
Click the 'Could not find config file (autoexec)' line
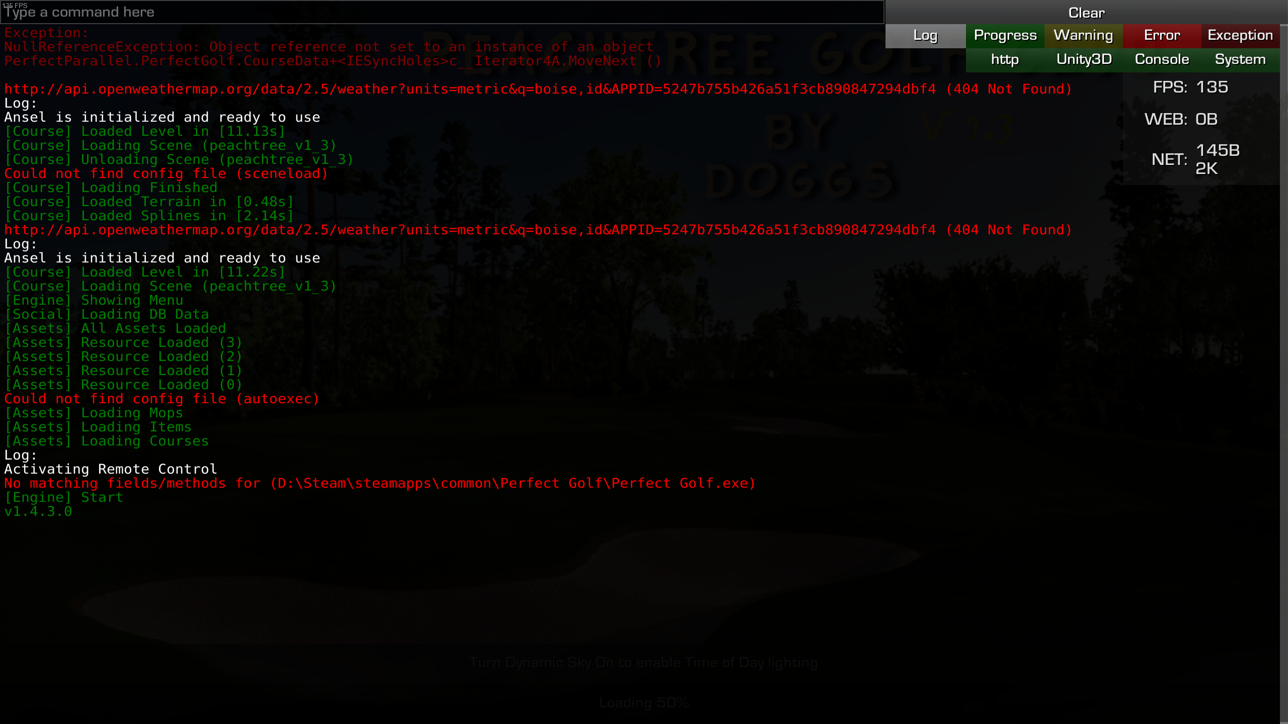162,399
